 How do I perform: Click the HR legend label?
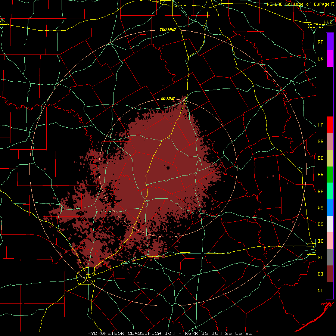[x=320, y=175]
